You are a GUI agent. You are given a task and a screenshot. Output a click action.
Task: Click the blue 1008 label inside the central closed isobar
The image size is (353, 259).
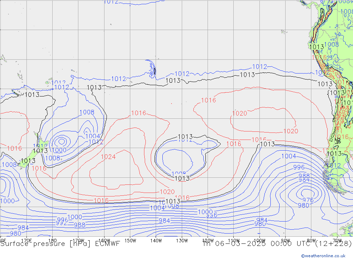pos(179,174)
